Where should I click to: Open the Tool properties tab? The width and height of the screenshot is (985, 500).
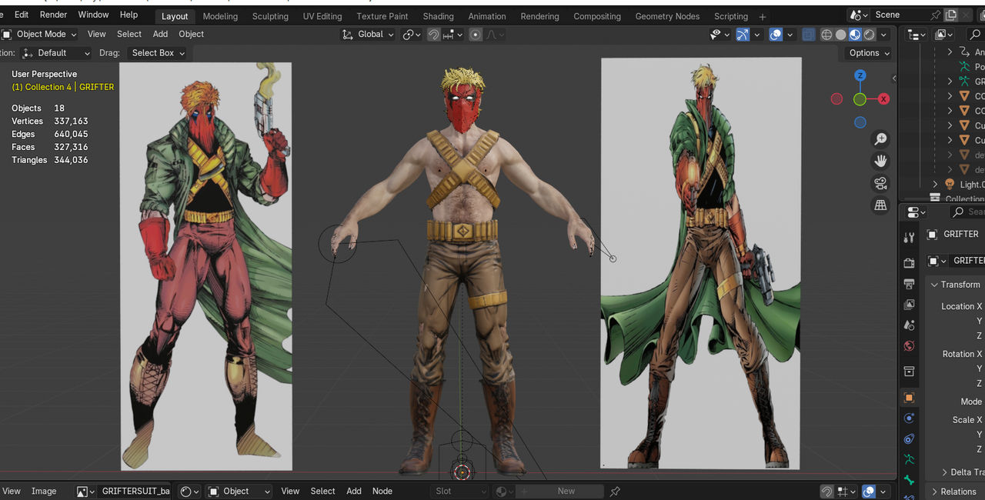(x=909, y=238)
